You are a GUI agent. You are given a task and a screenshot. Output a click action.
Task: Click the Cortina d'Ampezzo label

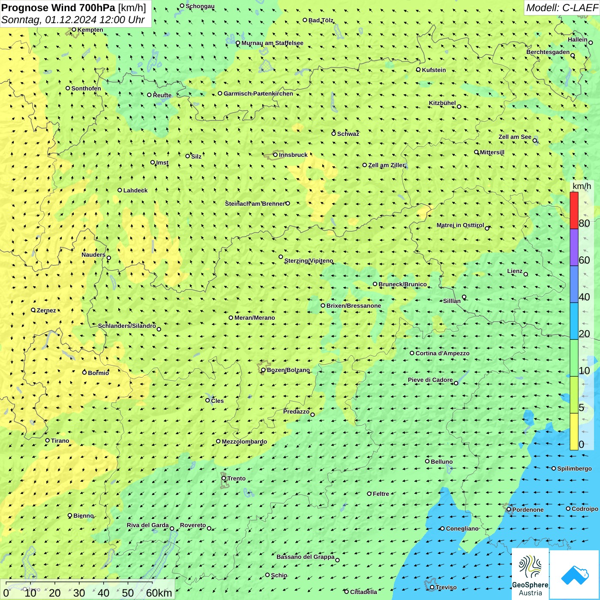(442, 353)
